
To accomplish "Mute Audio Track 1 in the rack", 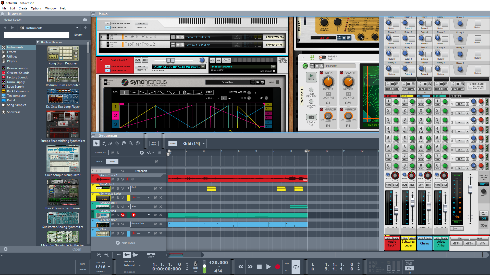I will [x=138, y=60].
